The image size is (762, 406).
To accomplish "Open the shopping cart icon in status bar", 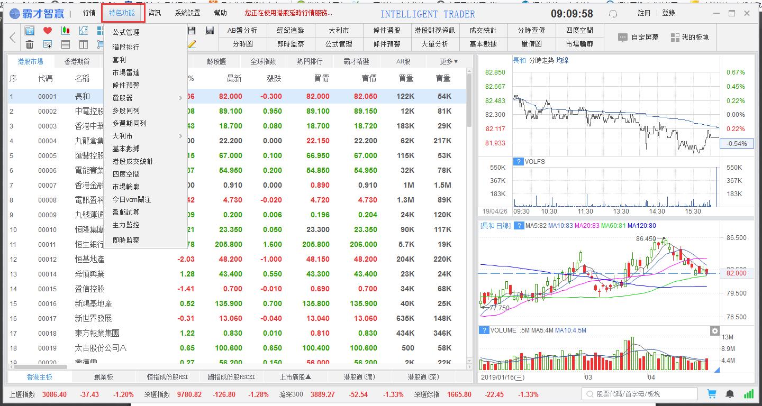I will pos(712,394).
